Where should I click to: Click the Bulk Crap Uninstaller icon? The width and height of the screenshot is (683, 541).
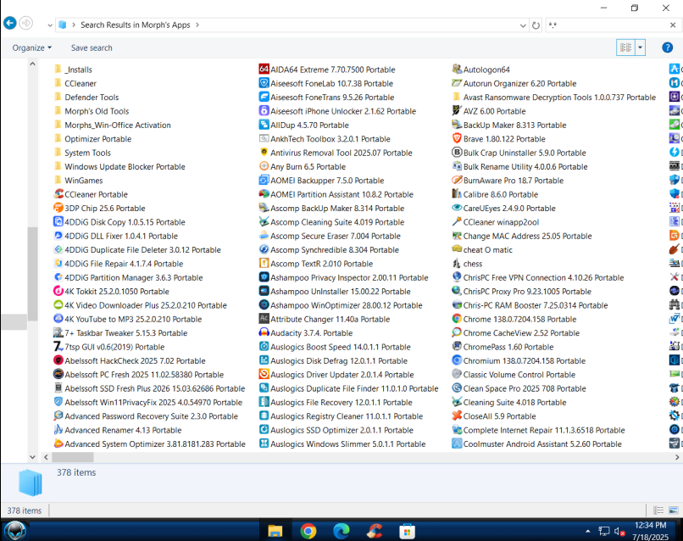pyautogui.click(x=457, y=152)
